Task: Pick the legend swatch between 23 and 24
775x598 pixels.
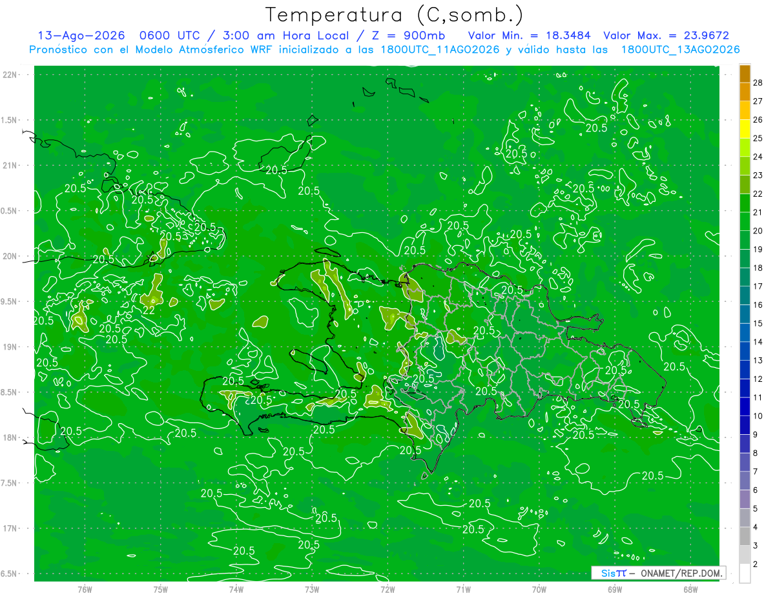Action: pyautogui.click(x=745, y=166)
